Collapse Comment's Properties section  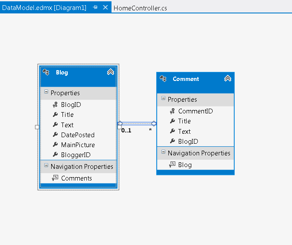click(163, 98)
